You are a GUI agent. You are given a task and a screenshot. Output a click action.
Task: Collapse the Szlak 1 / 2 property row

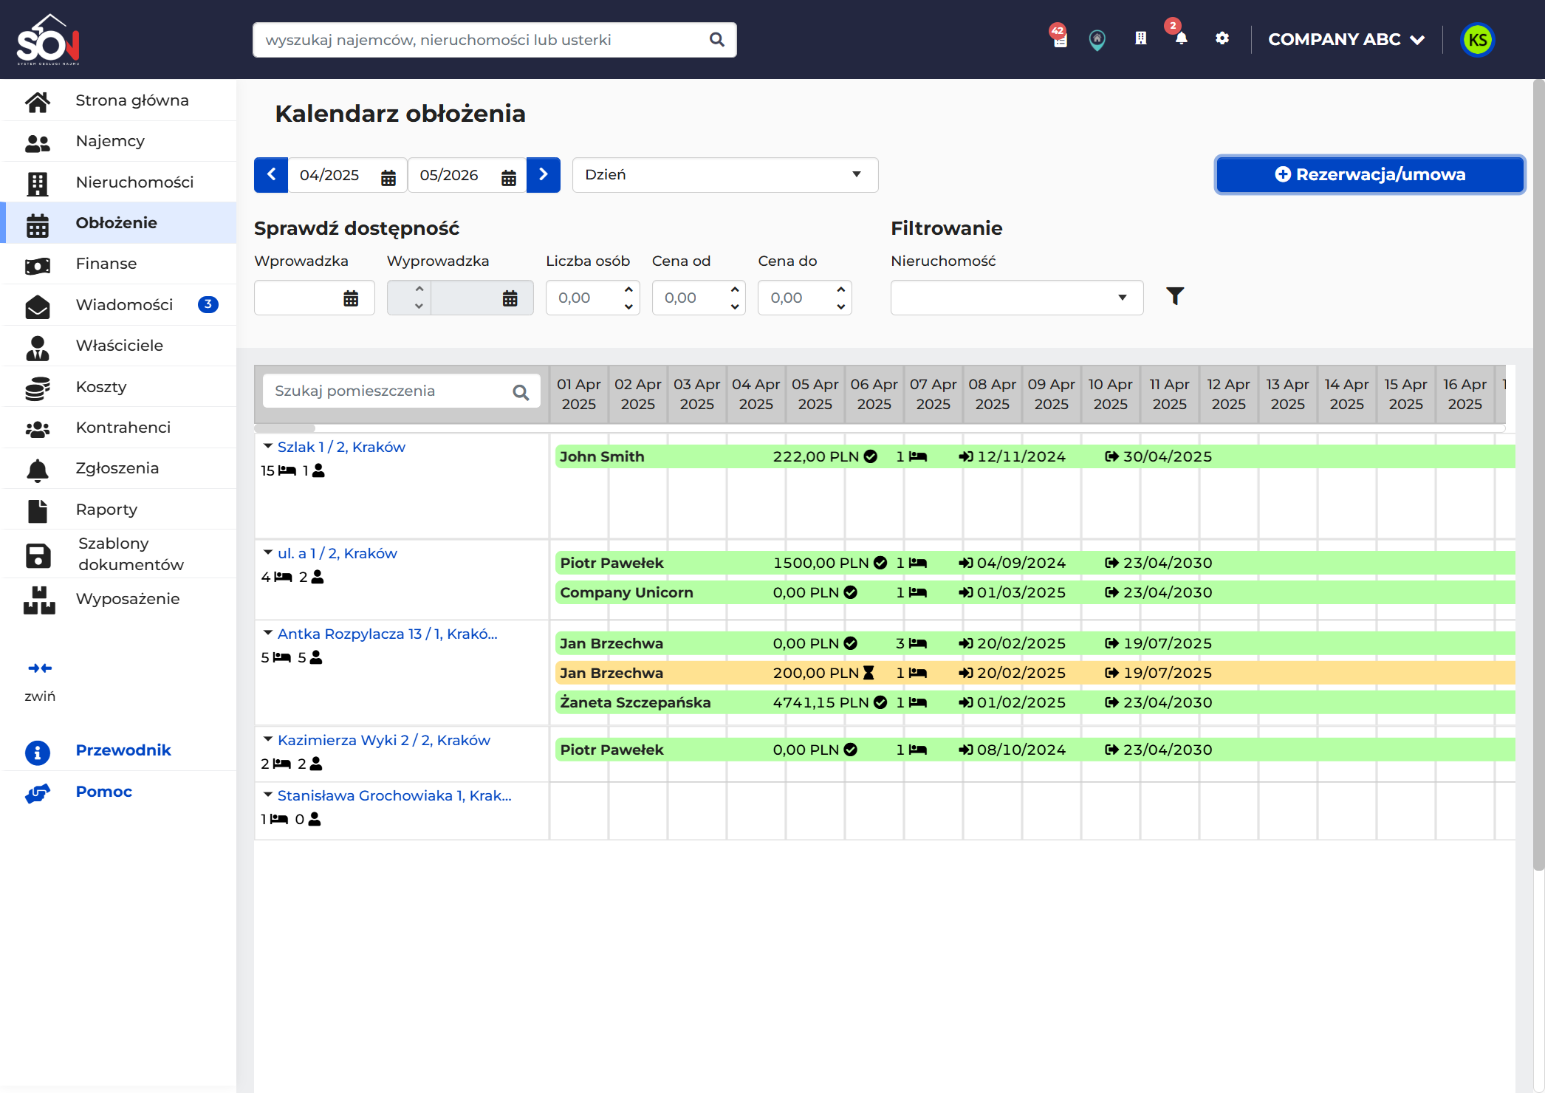[x=268, y=446]
